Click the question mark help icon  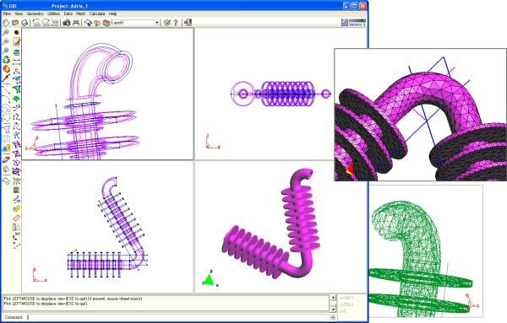(x=176, y=23)
